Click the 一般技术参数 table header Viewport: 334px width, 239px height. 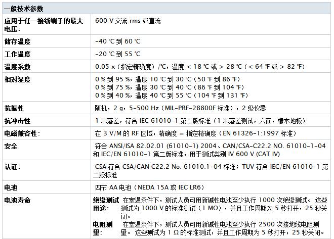coord(24,9)
